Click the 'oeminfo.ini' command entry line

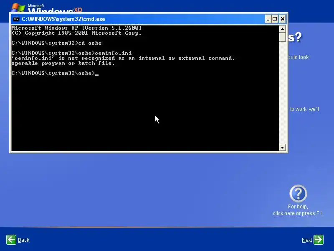[71, 53]
